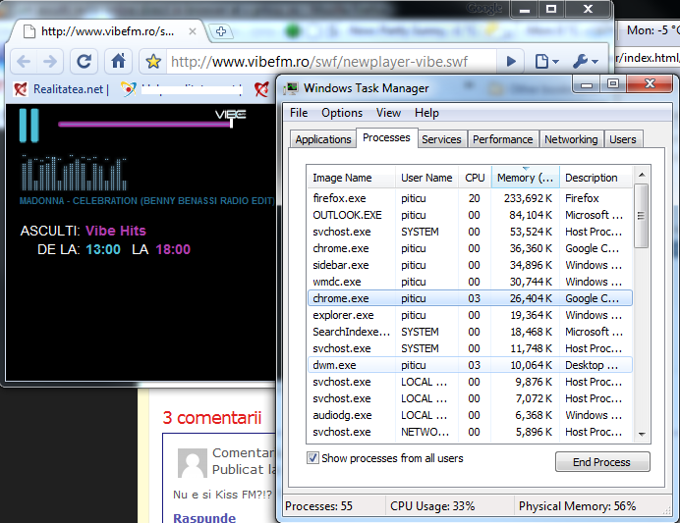Select the vibefm.ro browser tab
Image resolution: width=680 pixels, height=523 pixels.
107,31
